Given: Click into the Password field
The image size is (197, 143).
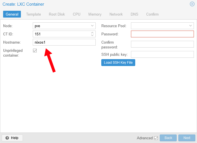Looking at the screenshot, I should click(162, 34).
